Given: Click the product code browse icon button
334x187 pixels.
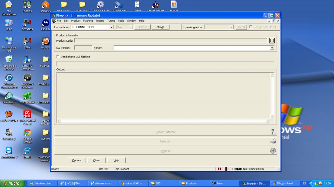Looking at the screenshot, I should click(x=272, y=40).
